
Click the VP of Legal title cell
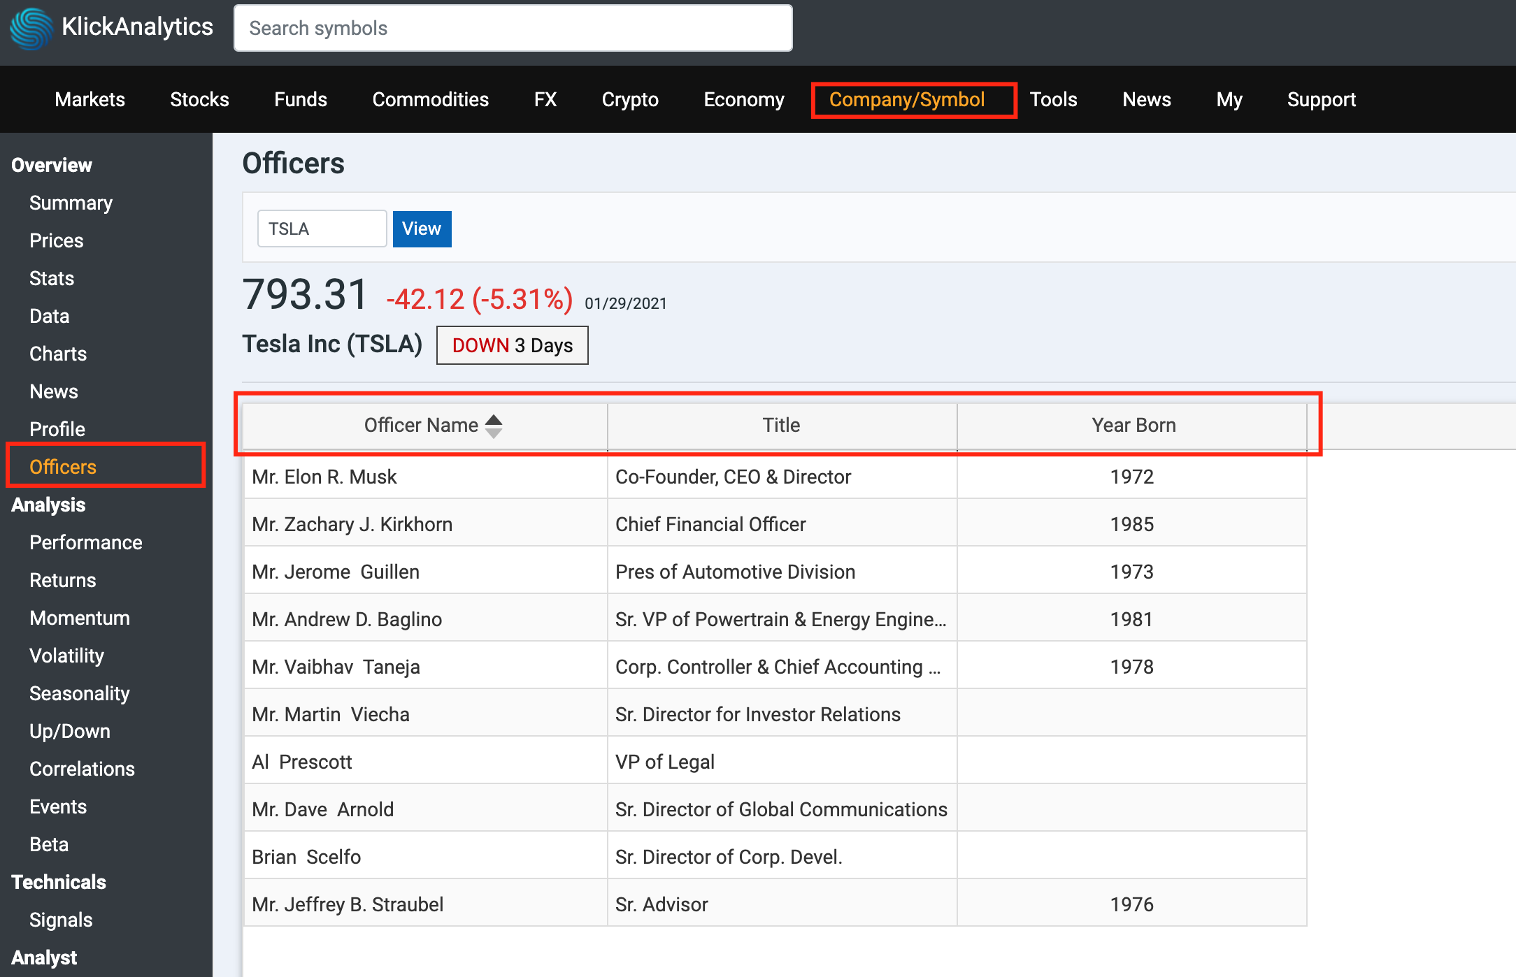(x=782, y=762)
